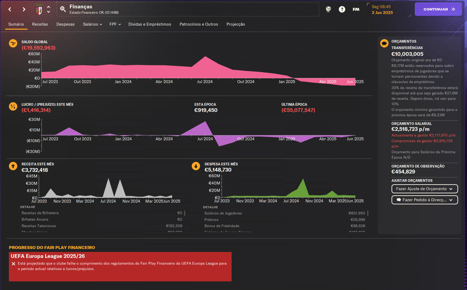Click the Saldo Global balance icon

(13, 43)
